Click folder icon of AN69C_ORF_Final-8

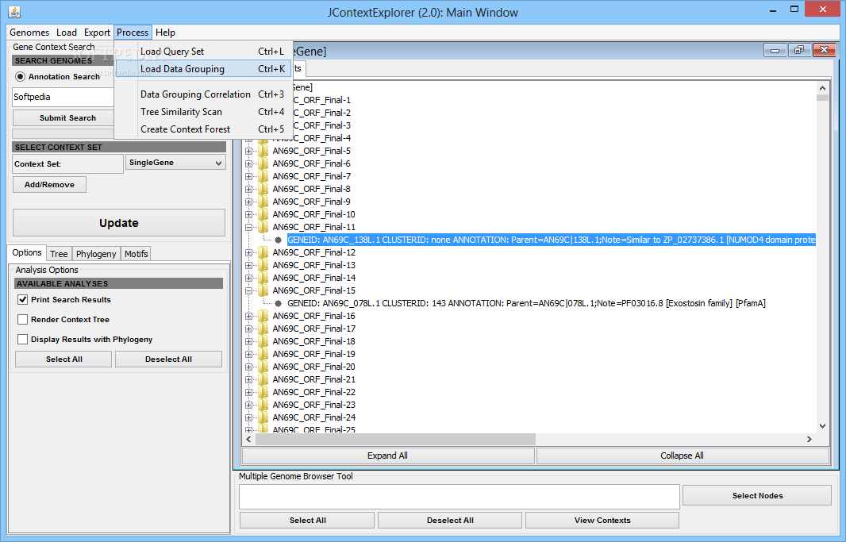(263, 189)
